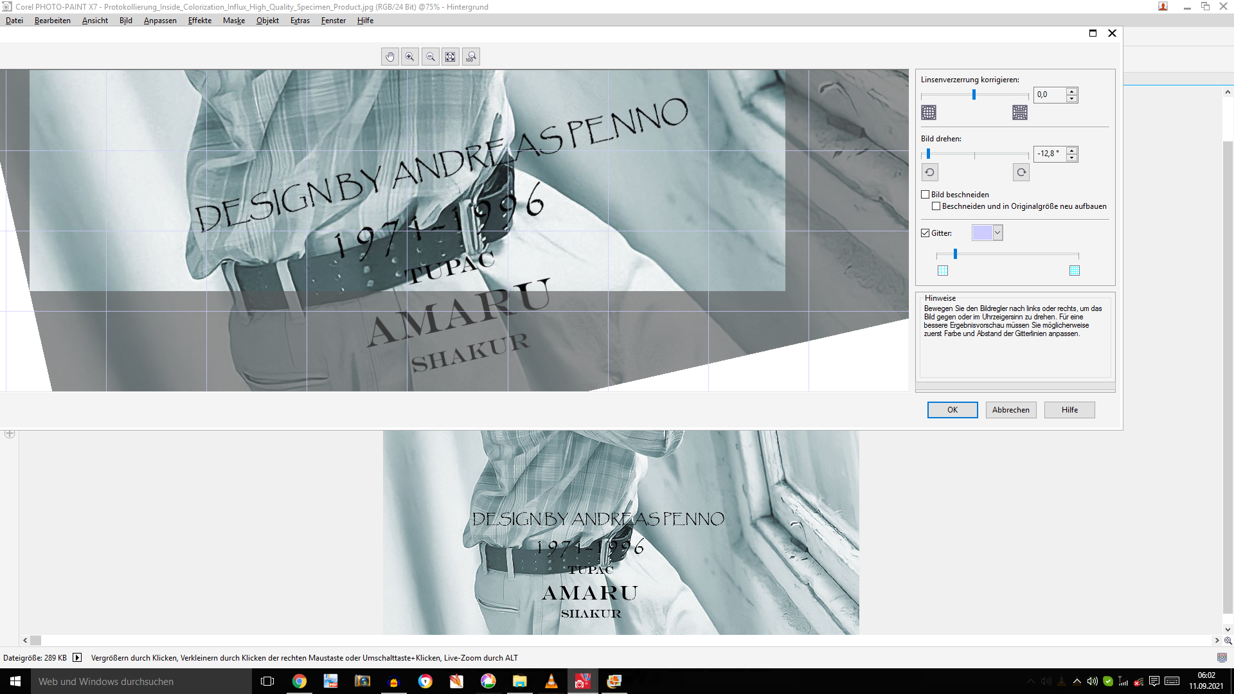Decrease rotation angle with down arrow
The image size is (1234, 694).
(x=1072, y=158)
